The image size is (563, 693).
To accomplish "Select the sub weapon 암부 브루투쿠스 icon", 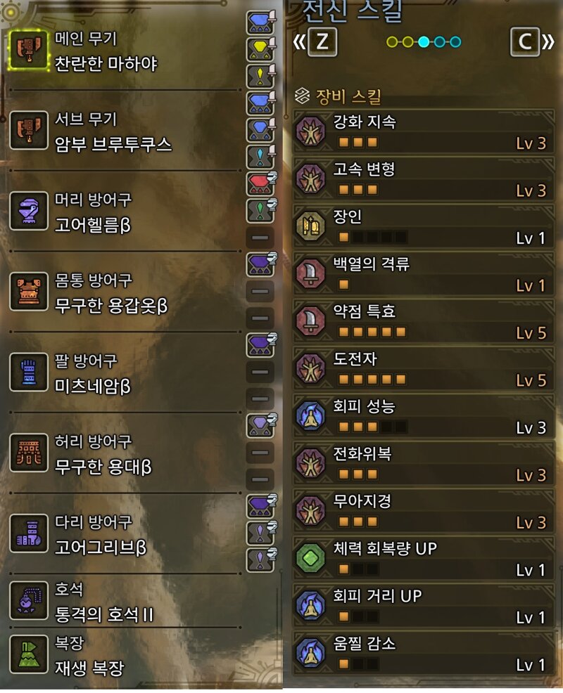I will point(29,130).
